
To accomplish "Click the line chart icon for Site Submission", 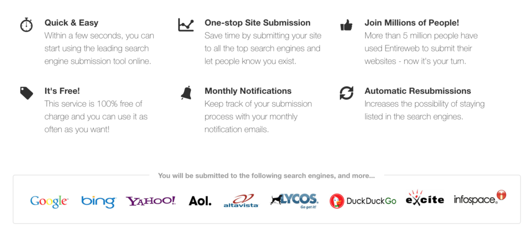I will tap(186, 25).
